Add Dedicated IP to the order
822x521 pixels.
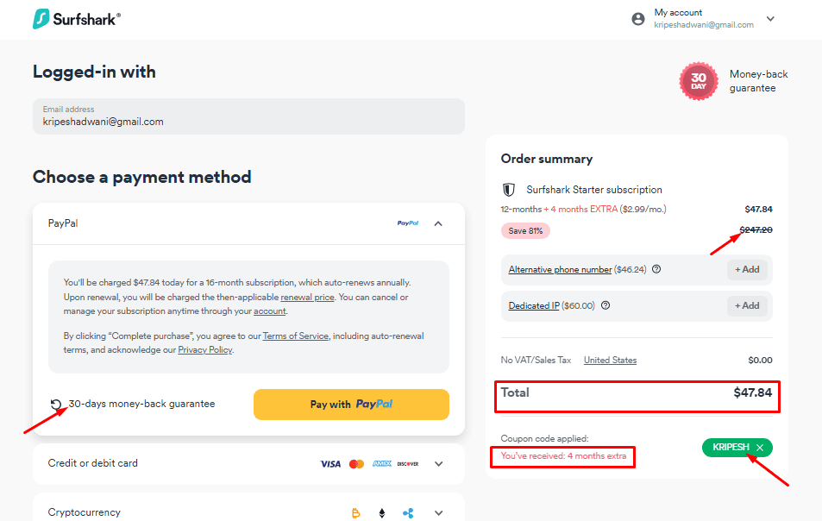pyautogui.click(x=747, y=305)
